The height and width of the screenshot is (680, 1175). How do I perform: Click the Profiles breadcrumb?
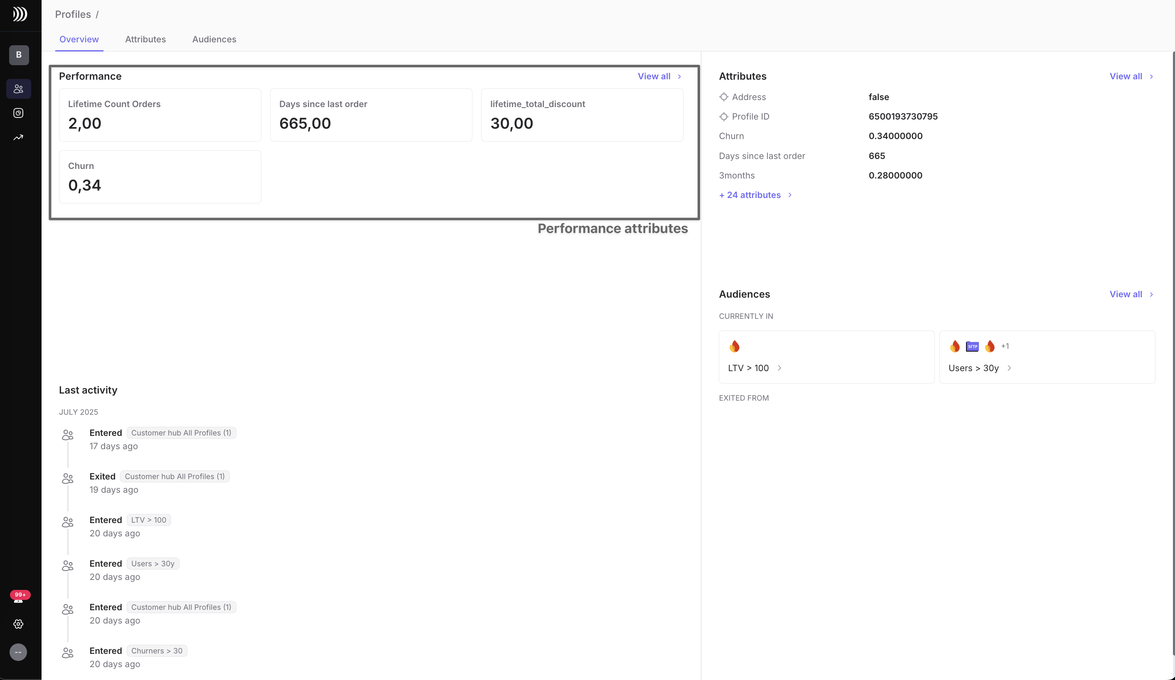[73, 15]
